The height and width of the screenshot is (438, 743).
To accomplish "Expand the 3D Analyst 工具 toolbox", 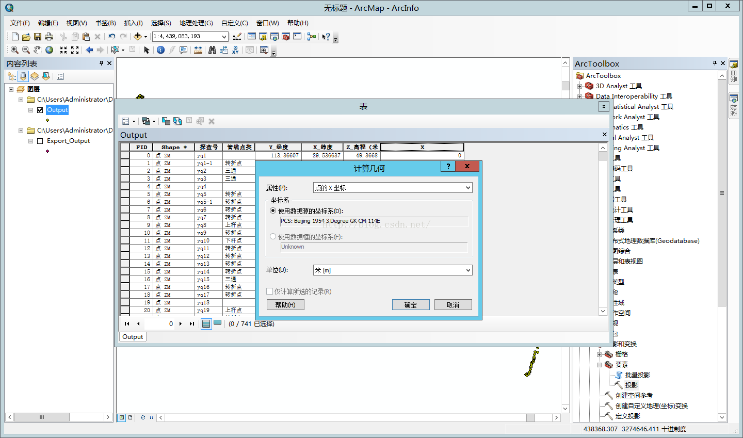I will click(x=579, y=86).
